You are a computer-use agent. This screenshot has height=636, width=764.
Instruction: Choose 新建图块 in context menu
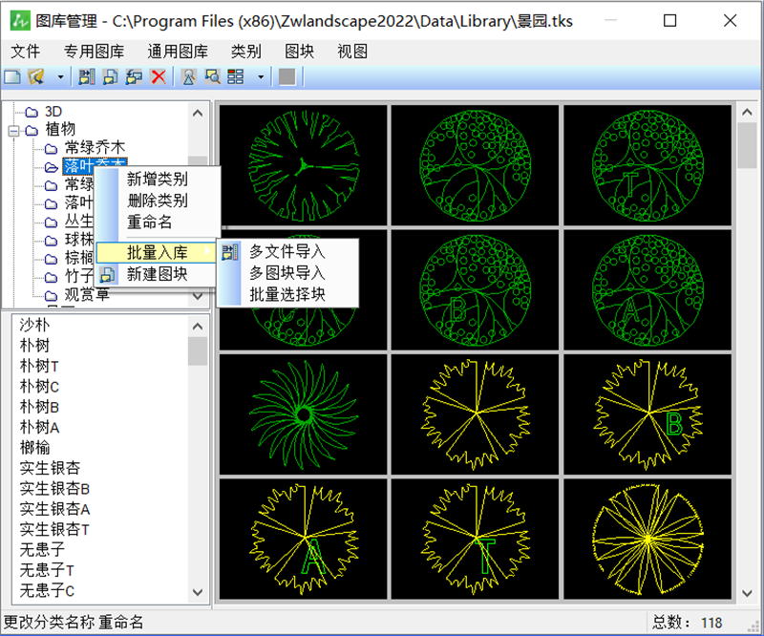[158, 274]
